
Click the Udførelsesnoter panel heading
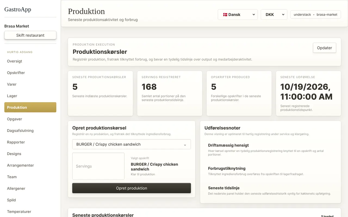tap(222, 128)
